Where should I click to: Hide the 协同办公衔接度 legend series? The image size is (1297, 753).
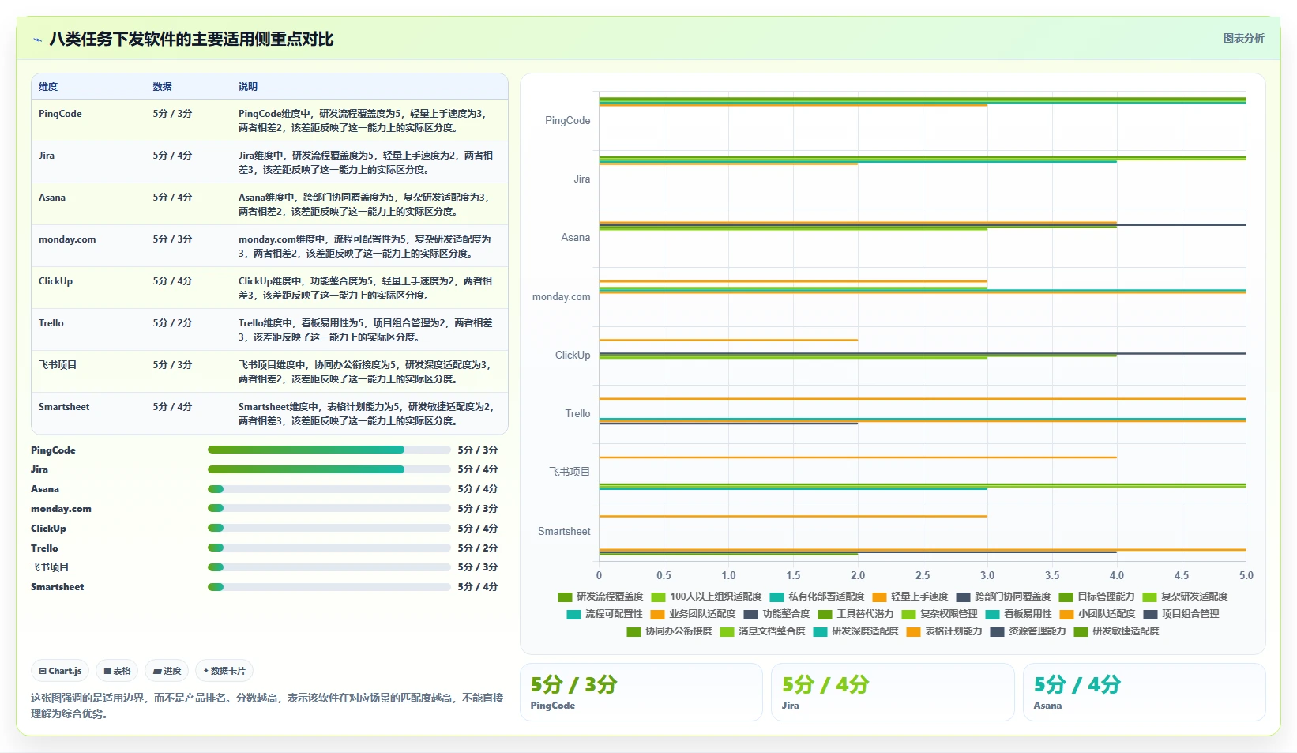669,631
